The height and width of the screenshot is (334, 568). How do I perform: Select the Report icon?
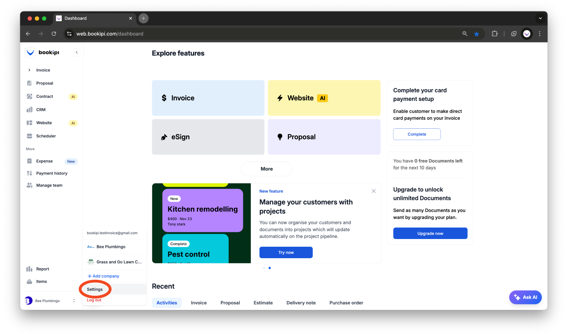[x=43, y=269]
